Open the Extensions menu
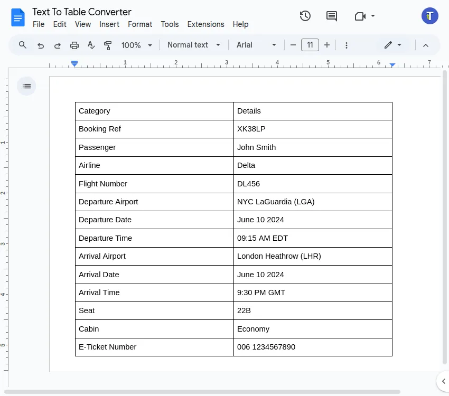The image size is (449, 396). (205, 24)
